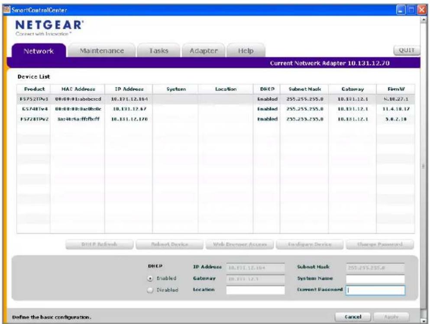Sort by IP Address column header
The width and height of the screenshot is (430, 324).
pyautogui.click(x=129, y=89)
